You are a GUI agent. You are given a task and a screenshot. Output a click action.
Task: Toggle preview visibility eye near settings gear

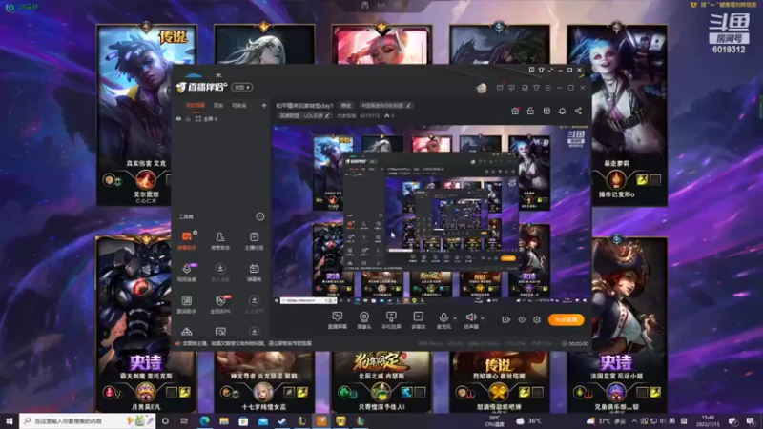[521, 319]
